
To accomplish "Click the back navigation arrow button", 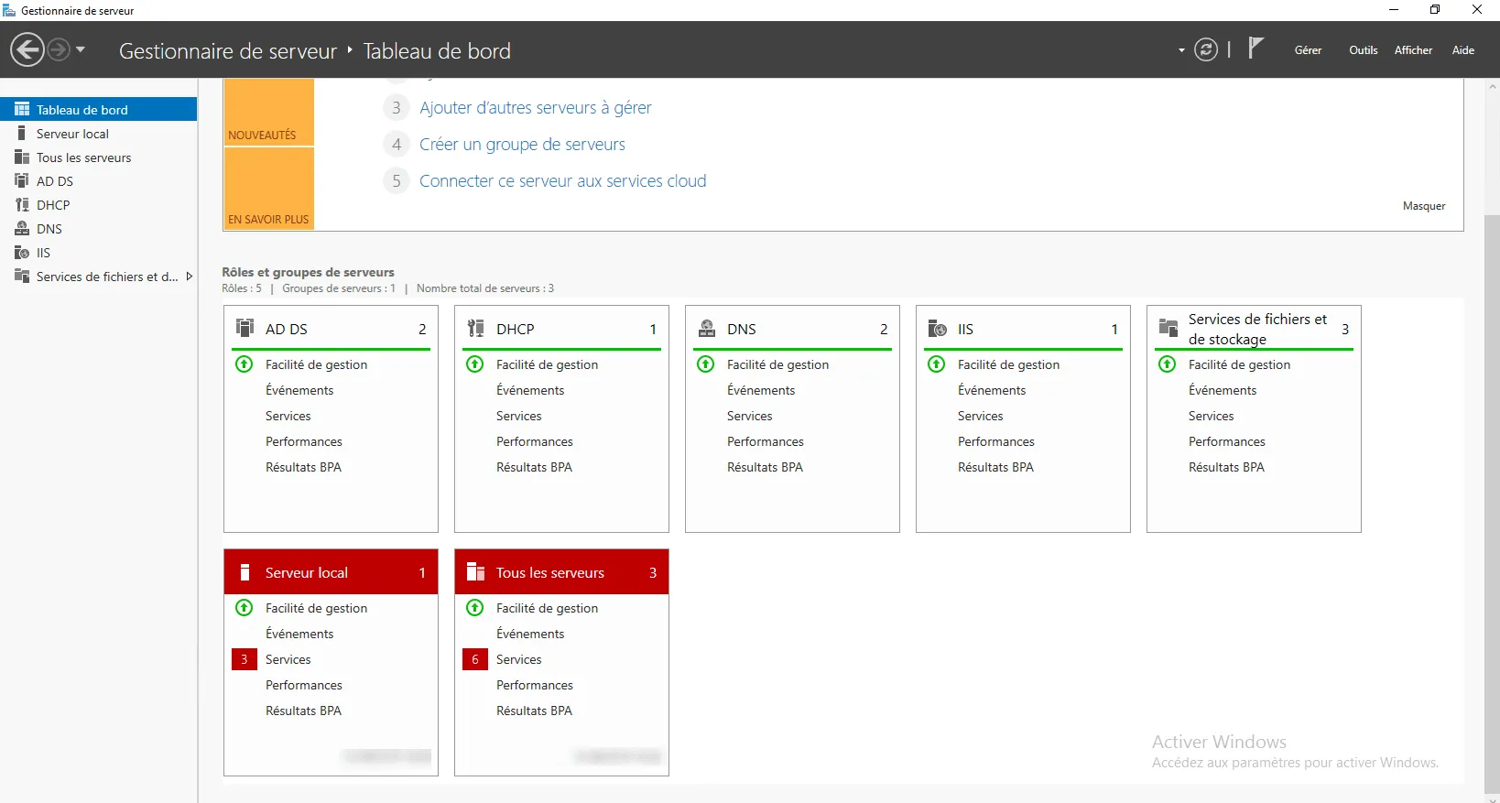I will click(x=27, y=49).
